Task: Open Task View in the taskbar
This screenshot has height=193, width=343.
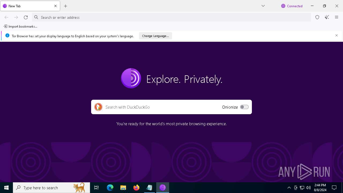Action: [x=96, y=188]
